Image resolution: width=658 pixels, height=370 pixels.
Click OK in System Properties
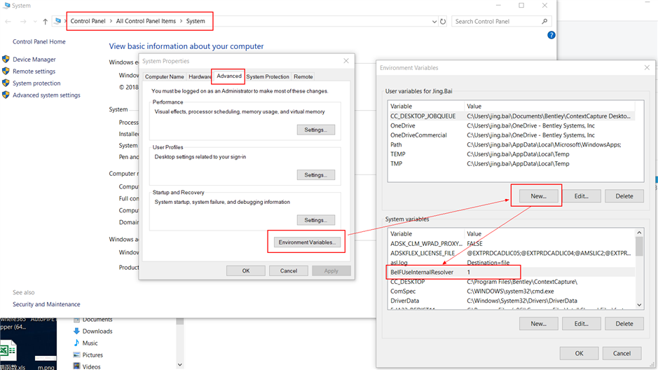(x=246, y=270)
